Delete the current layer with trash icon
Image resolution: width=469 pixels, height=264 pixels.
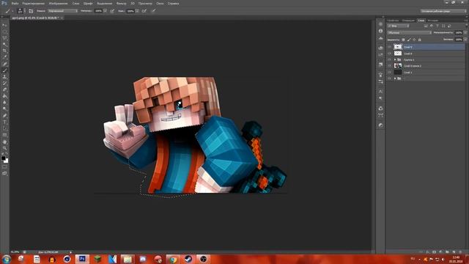point(460,252)
